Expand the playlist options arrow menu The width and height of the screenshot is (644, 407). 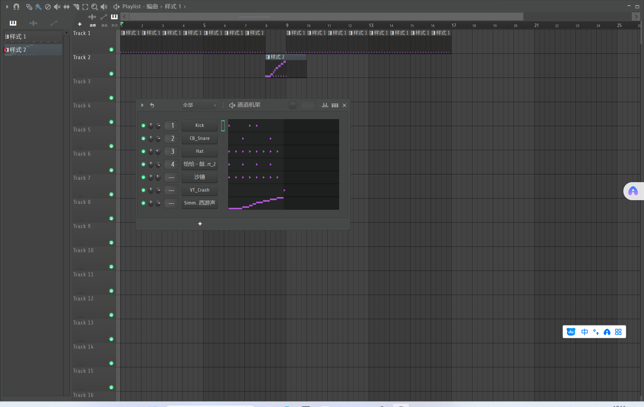7,6
